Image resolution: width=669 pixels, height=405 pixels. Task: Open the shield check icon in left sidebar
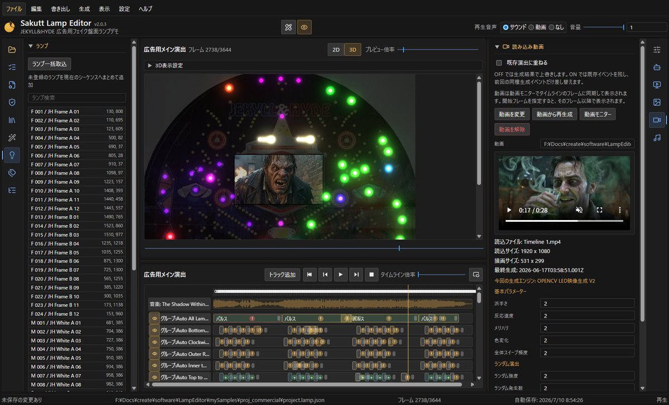tap(12, 102)
